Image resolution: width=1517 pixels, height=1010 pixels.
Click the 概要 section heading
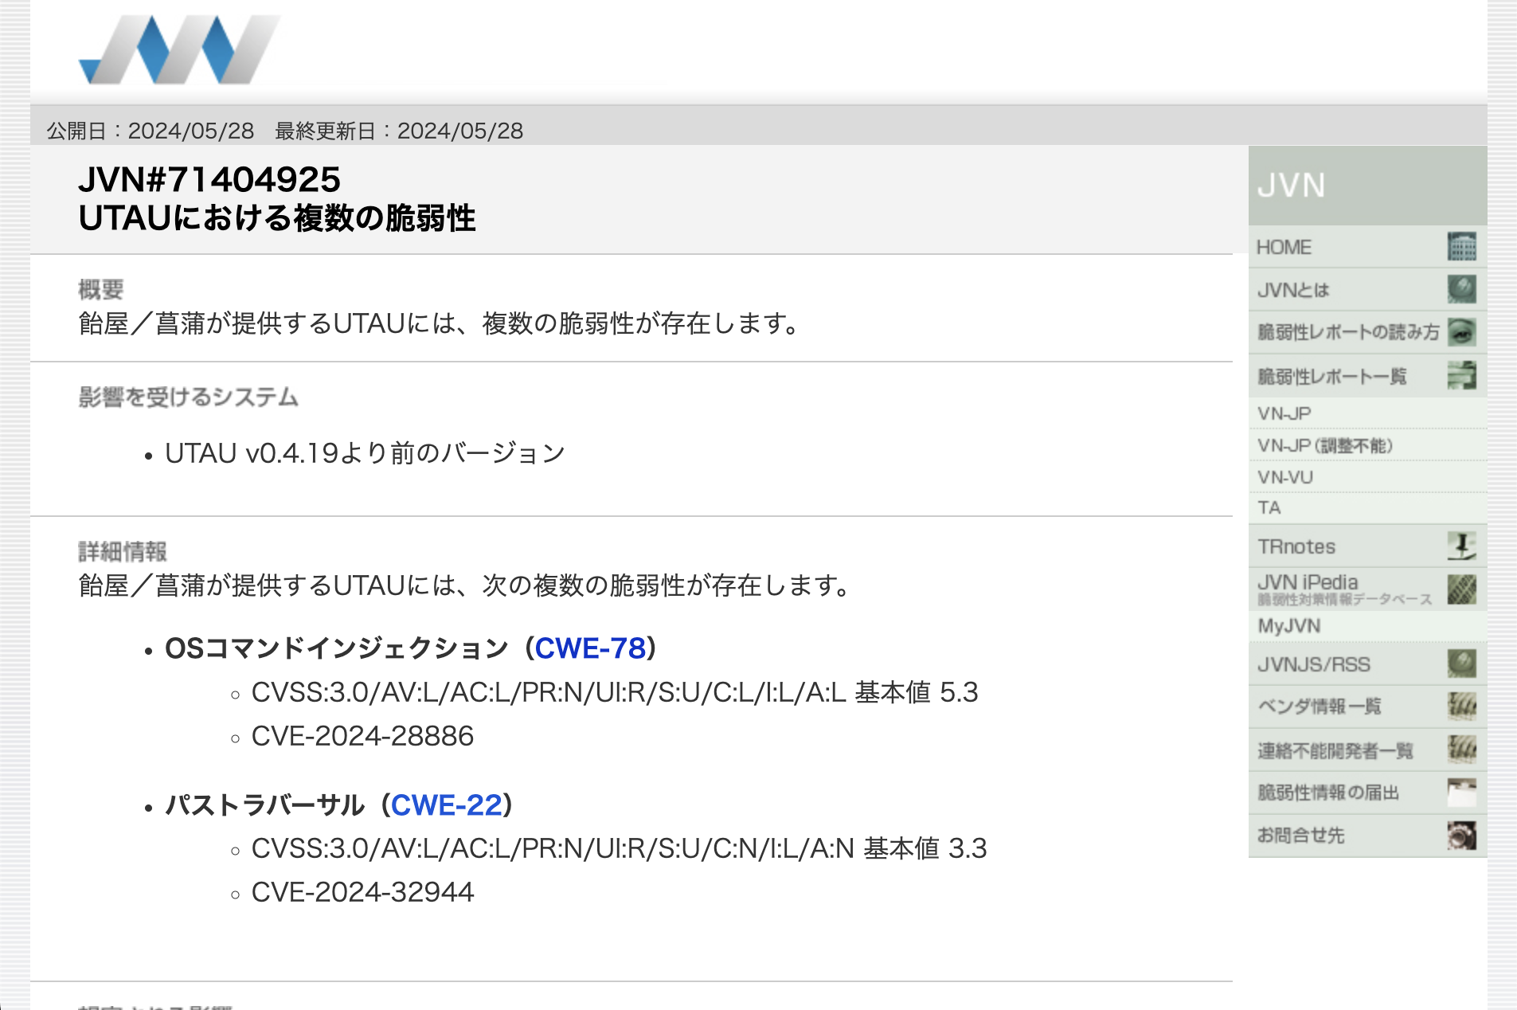(x=101, y=290)
